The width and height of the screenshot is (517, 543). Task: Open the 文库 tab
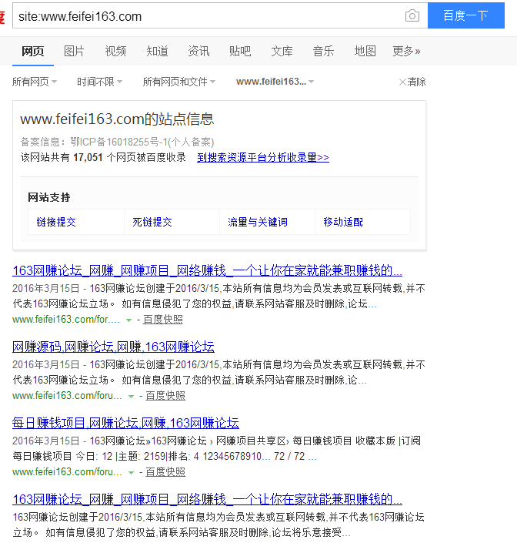(x=282, y=52)
